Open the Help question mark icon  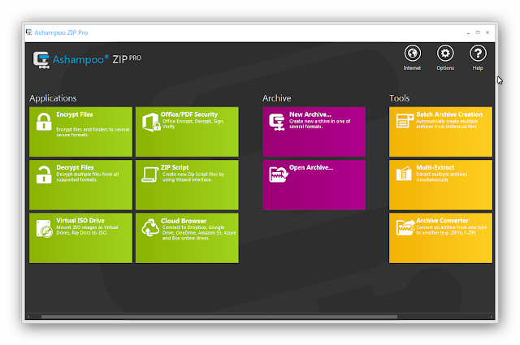click(478, 54)
